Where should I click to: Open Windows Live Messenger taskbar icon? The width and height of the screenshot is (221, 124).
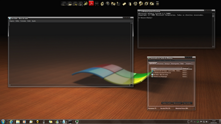click(x=57, y=122)
